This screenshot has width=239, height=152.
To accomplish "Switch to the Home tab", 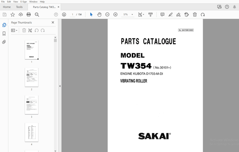I will pyautogui.click(x=7, y=7).
